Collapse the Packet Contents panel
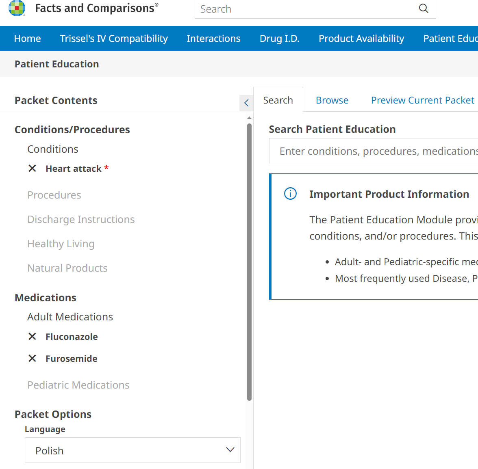The height and width of the screenshot is (469, 478). coord(246,103)
